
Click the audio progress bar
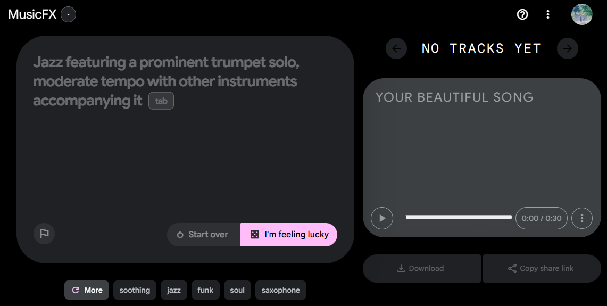click(459, 217)
